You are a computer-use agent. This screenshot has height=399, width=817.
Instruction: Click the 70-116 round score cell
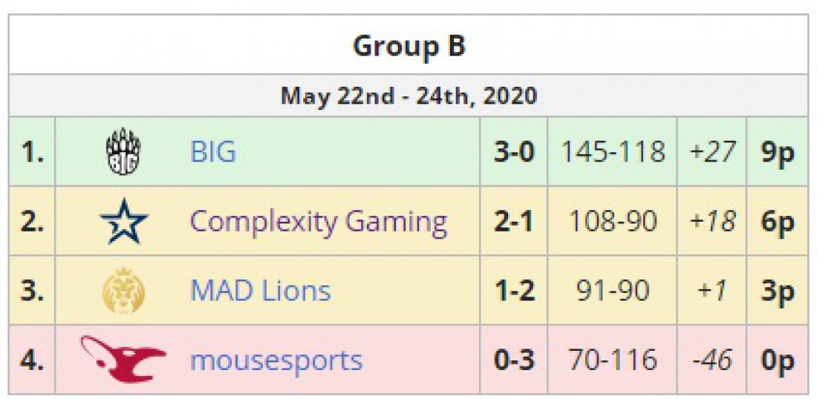click(612, 360)
